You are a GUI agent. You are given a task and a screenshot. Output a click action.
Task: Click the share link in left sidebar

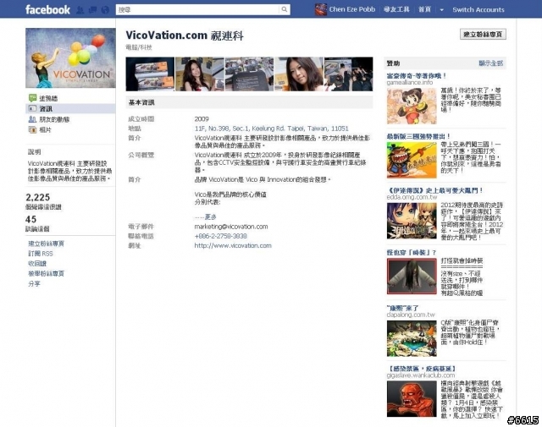pos(34,284)
